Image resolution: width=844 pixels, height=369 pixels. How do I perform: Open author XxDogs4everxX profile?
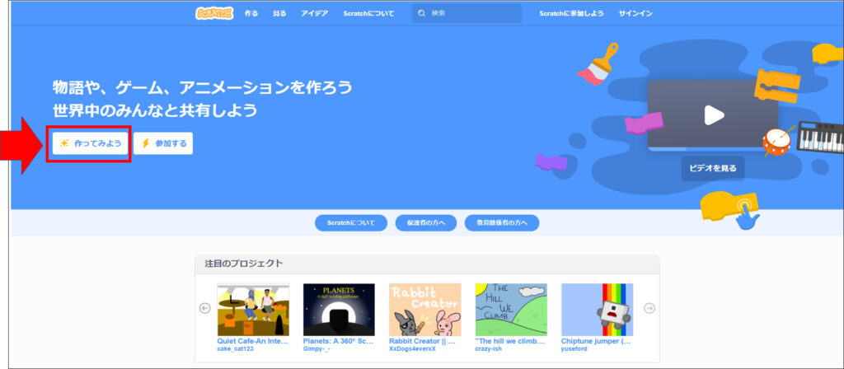point(413,348)
